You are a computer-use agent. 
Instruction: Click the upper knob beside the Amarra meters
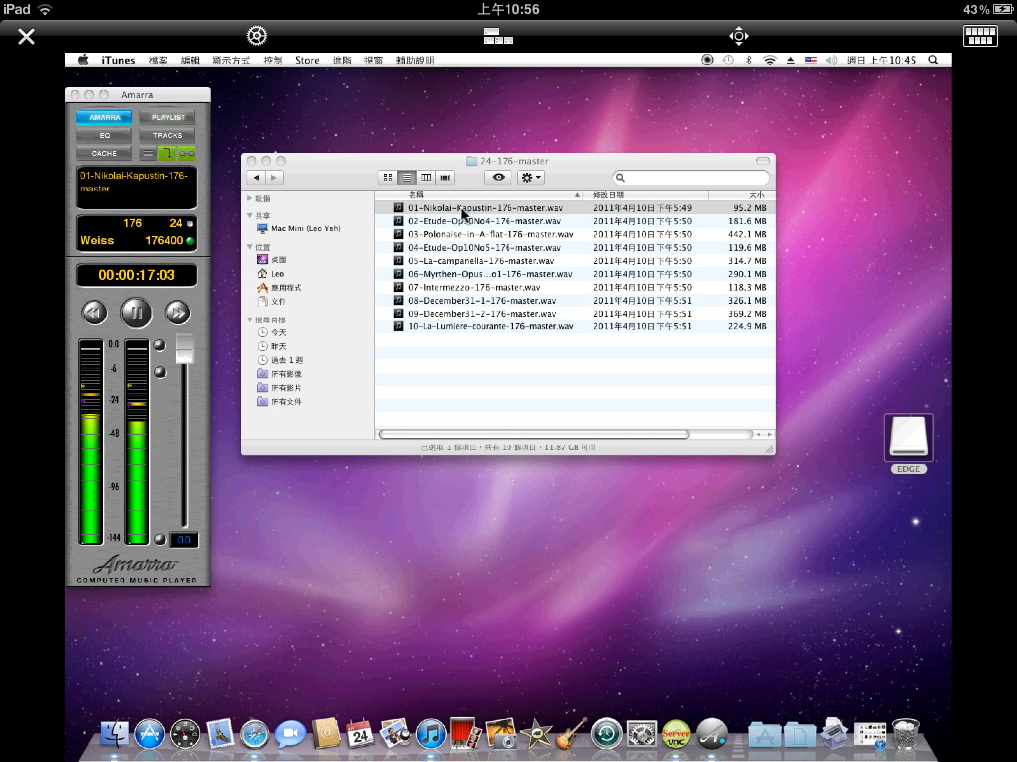click(x=160, y=345)
